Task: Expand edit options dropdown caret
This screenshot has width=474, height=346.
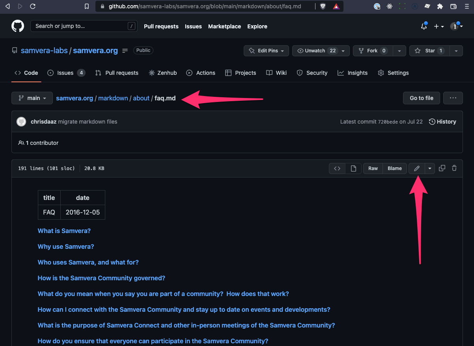Action: point(429,168)
